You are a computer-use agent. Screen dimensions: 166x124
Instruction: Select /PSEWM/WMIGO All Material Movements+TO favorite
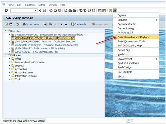tap(45, 38)
